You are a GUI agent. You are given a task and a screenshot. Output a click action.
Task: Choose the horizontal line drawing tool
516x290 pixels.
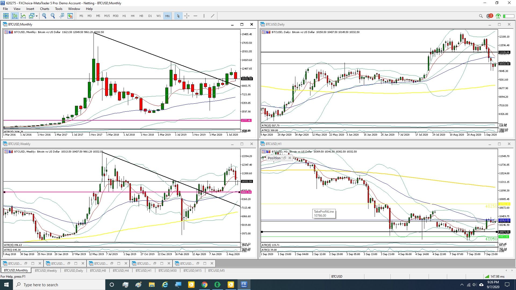195,16
